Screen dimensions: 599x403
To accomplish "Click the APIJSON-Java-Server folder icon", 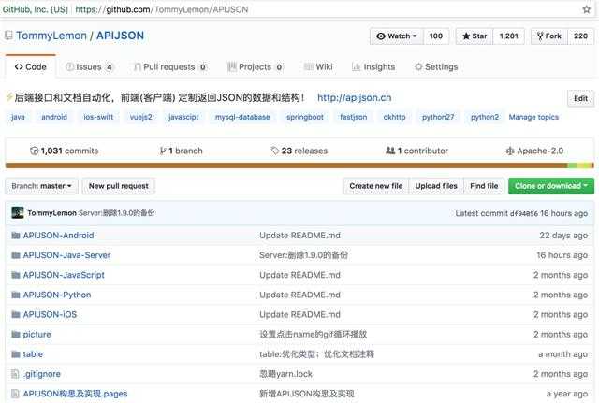I will pyautogui.click(x=16, y=255).
